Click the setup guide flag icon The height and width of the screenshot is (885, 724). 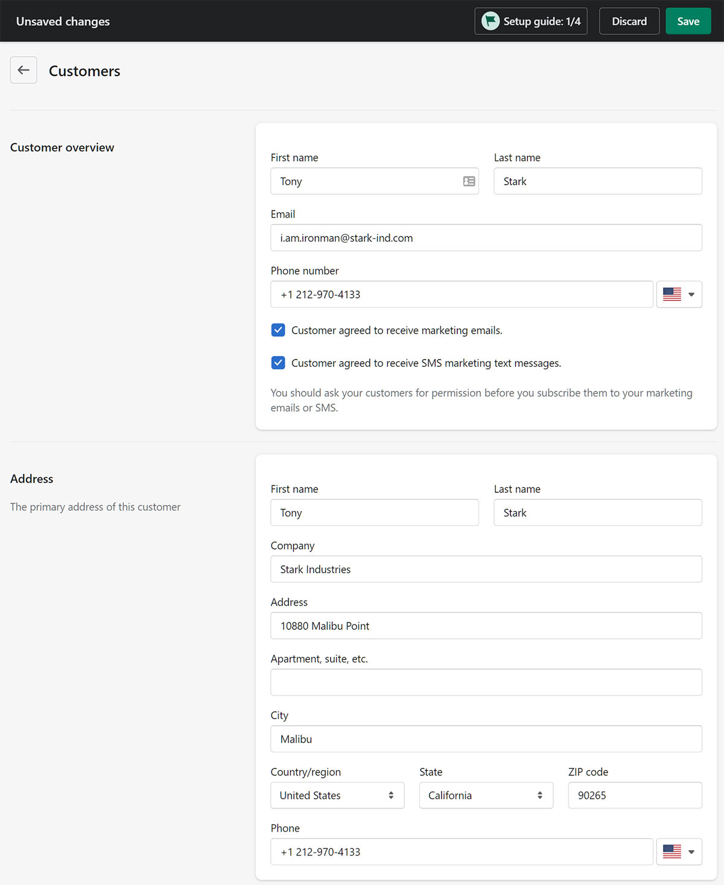click(x=491, y=21)
